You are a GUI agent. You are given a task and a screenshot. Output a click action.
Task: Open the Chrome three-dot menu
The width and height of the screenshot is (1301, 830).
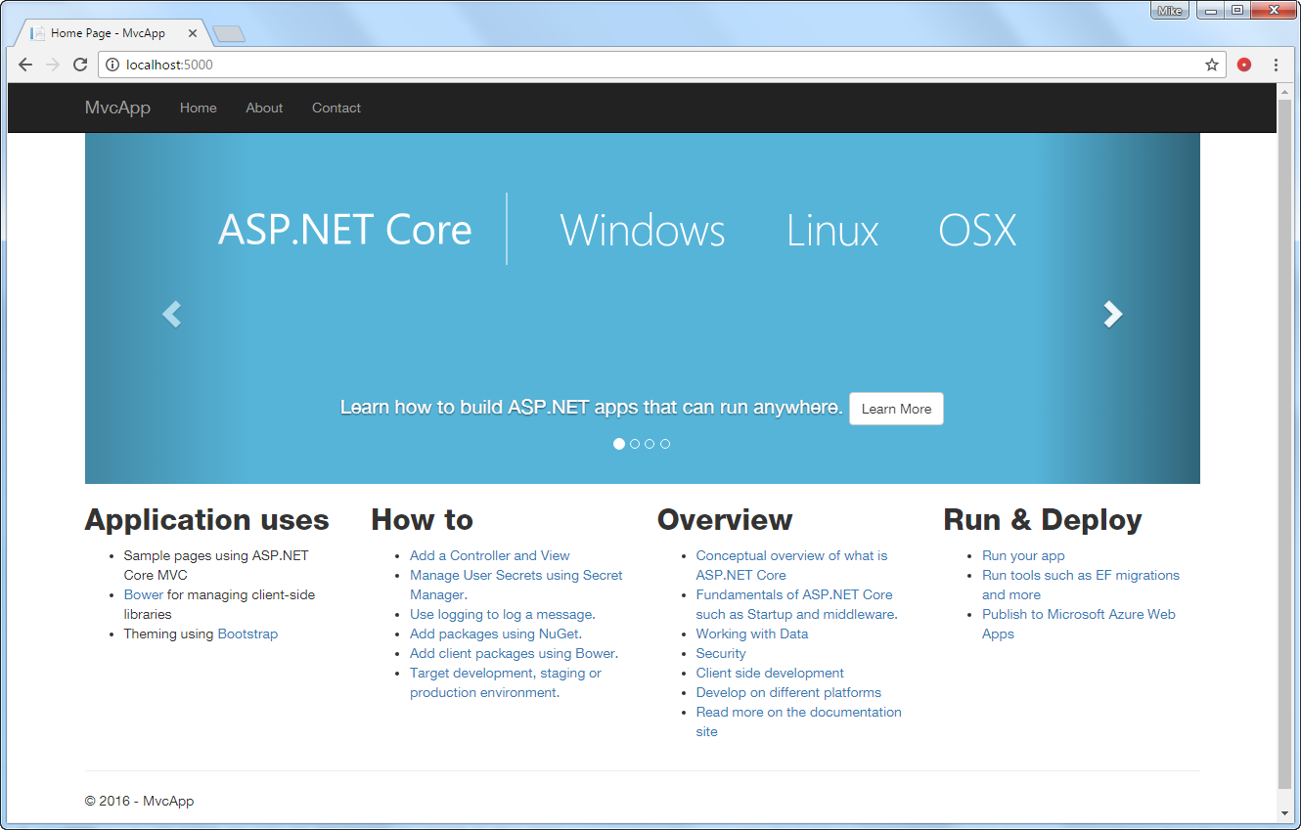click(1277, 64)
